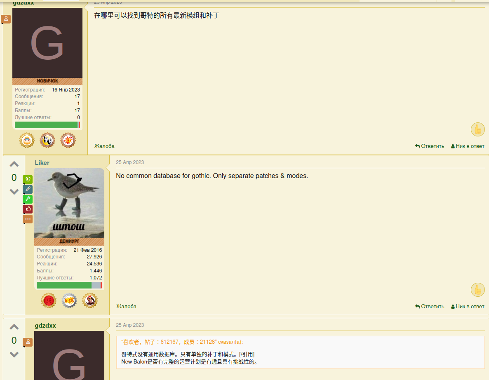Image resolution: width=489 pixels, height=380 pixels.
Task: Open the 5 medal under gdzdxx profile
Action: (x=68, y=140)
